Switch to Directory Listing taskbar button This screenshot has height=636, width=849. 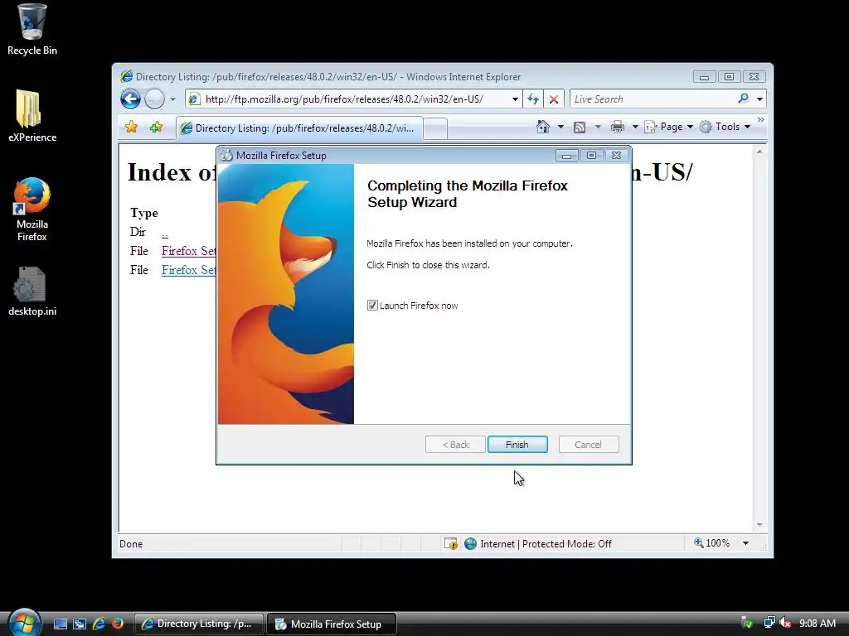[199, 624]
